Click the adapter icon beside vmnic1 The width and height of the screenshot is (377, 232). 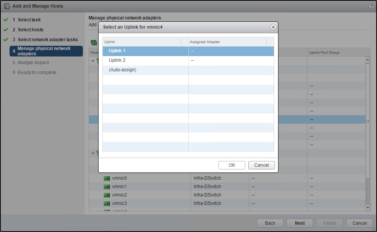[x=107, y=187]
